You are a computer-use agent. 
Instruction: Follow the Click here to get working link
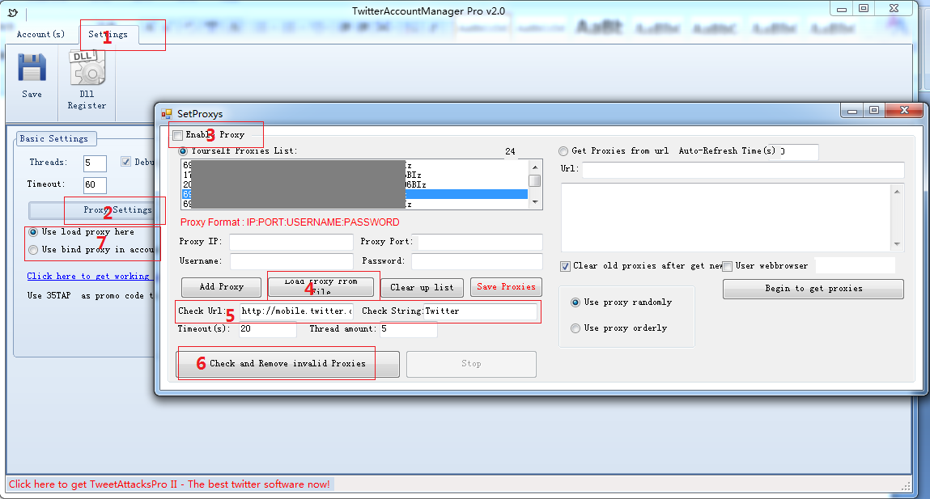pos(89,276)
